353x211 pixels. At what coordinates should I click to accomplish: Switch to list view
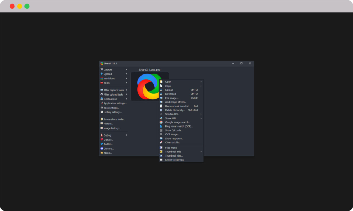pos(174,160)
